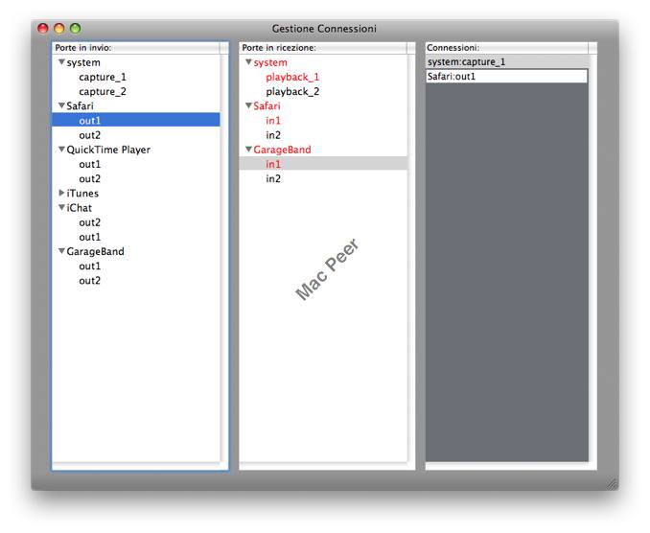Select capture_2 under system
The width and height of the screenshot is (650, 533).
coord(103,92)
